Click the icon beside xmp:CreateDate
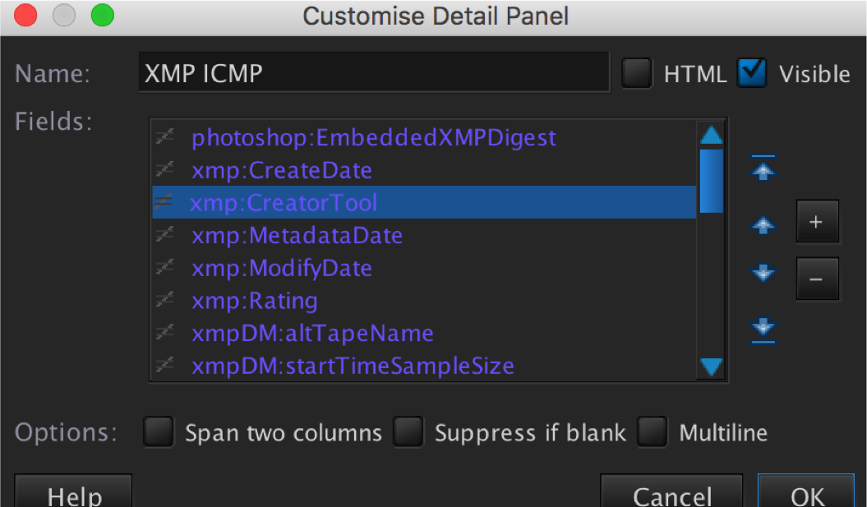The height and width of the screenshot is (507, 867). [164, 170]
